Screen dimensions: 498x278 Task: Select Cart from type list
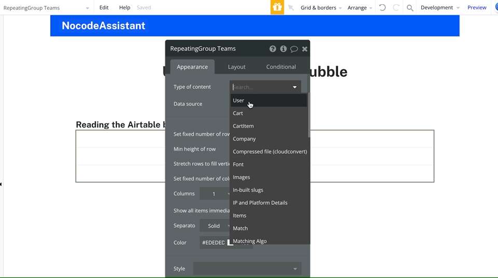269,113
